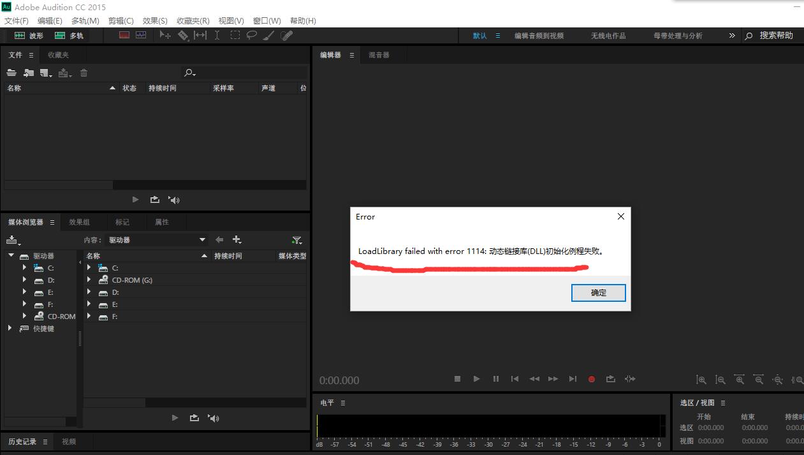Screen dimensions: 804x455
Task: Open Media Browser panel menu icon
Action: pos(52,222)
